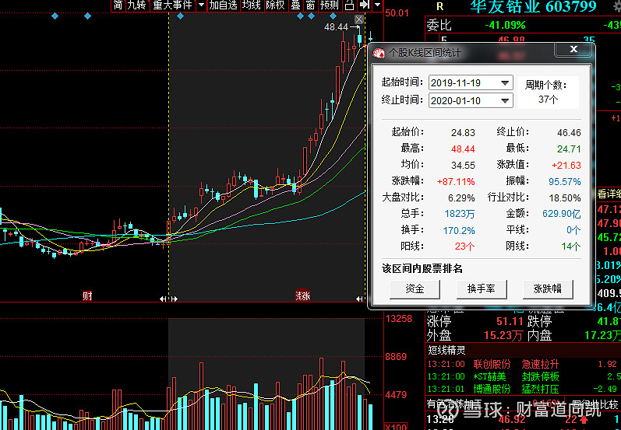Open the 九转 indicator menu item
The image size is (621, 430).
point(138,5)
